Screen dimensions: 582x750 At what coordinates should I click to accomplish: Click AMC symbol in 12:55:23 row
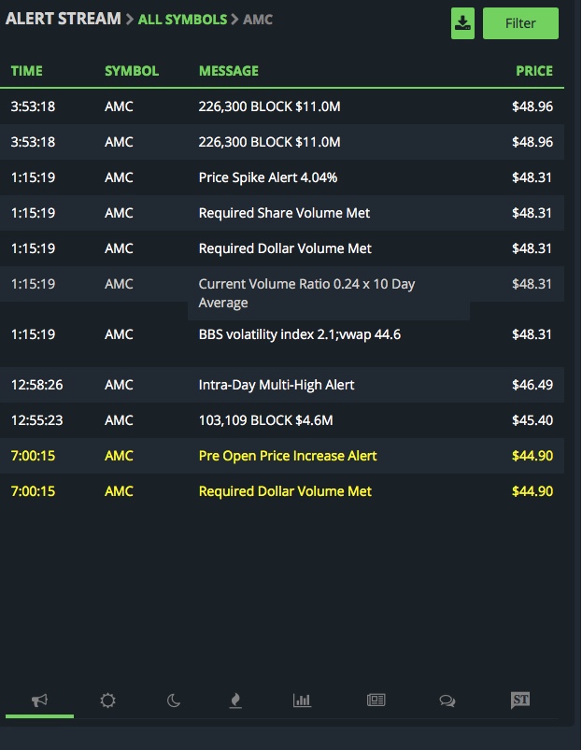tap(119, 420)
